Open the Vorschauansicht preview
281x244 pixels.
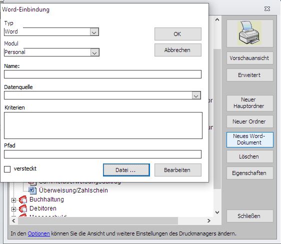coord(250,58)
